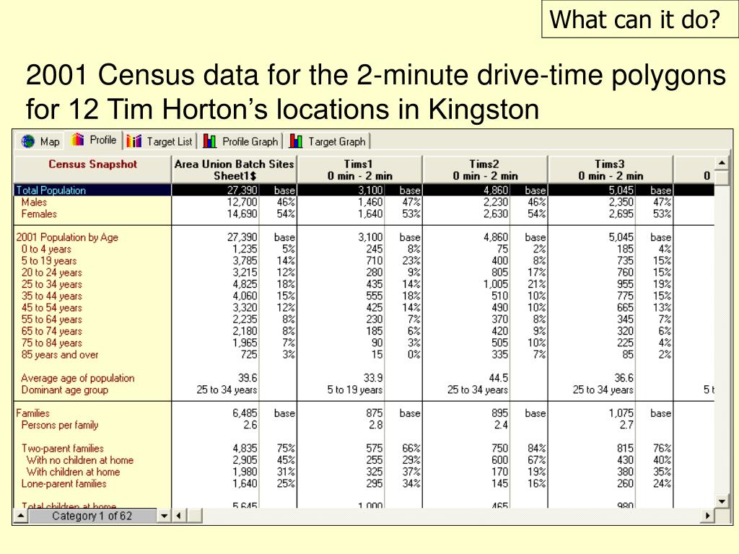Screen dimensions: 739x554
Task: Click Tims2 total population 4,860 in top row
Action: pos(496,190)
